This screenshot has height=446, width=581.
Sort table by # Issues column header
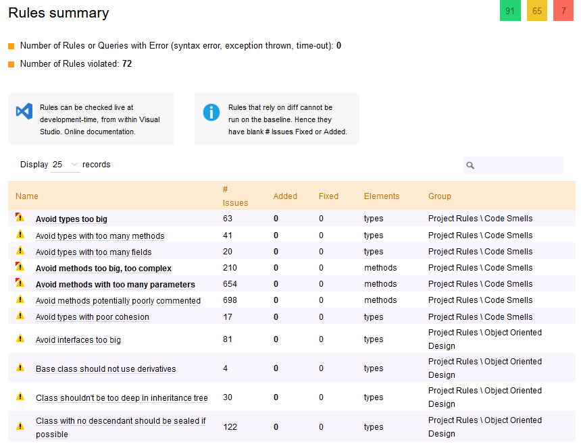tap(235, 196)
